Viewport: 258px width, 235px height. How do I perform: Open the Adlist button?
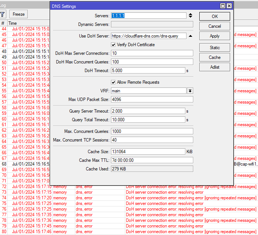click(x=214, y=67)
